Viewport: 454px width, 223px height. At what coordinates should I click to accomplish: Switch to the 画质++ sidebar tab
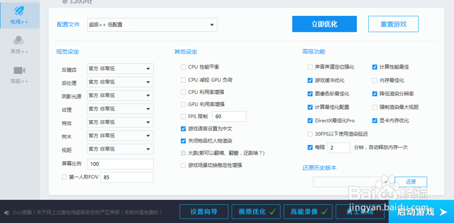(20, 45)
